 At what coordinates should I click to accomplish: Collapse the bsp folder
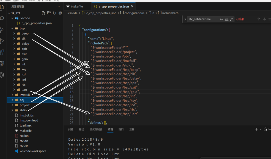(22, 28)
